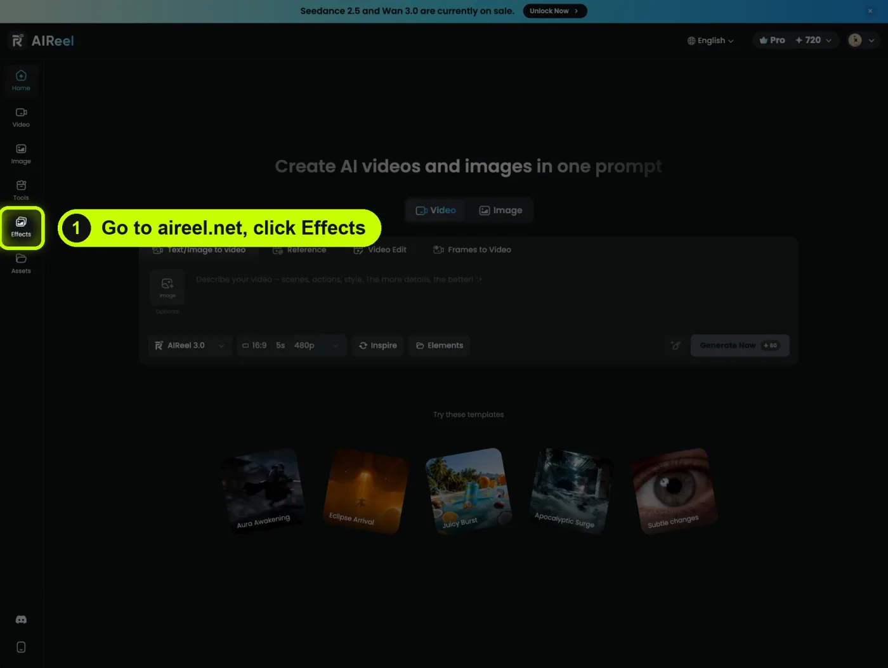
Task: Open the Apocalyptic Surge template
Action: 571,490
